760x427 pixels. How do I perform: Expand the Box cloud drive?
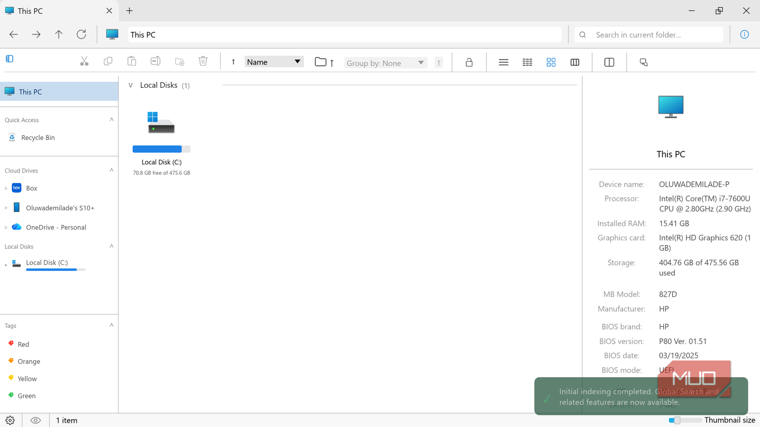point(6,188)
